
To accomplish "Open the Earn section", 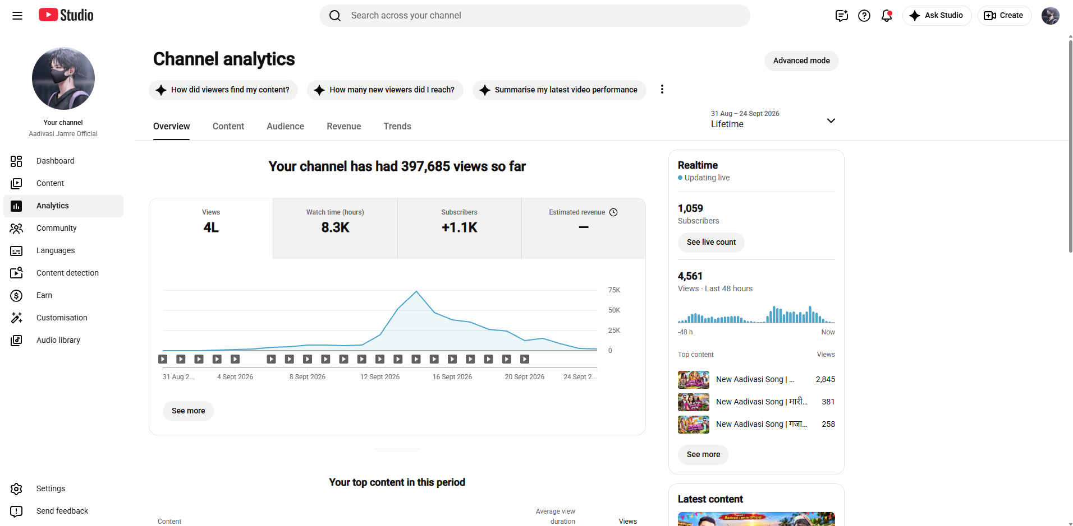I will coord(63,296).
